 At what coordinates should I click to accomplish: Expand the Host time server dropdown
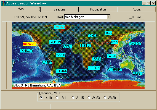pyautogui.click(x=108, y=17)
